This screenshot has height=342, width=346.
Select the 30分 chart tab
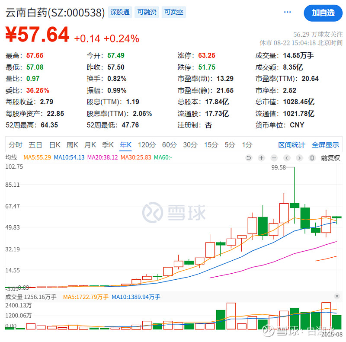click(190, 145)
